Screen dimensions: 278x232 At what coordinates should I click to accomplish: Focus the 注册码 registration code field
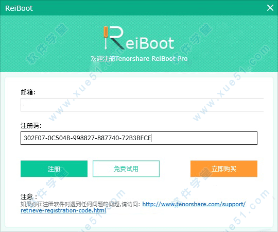[x=139, y=138]
